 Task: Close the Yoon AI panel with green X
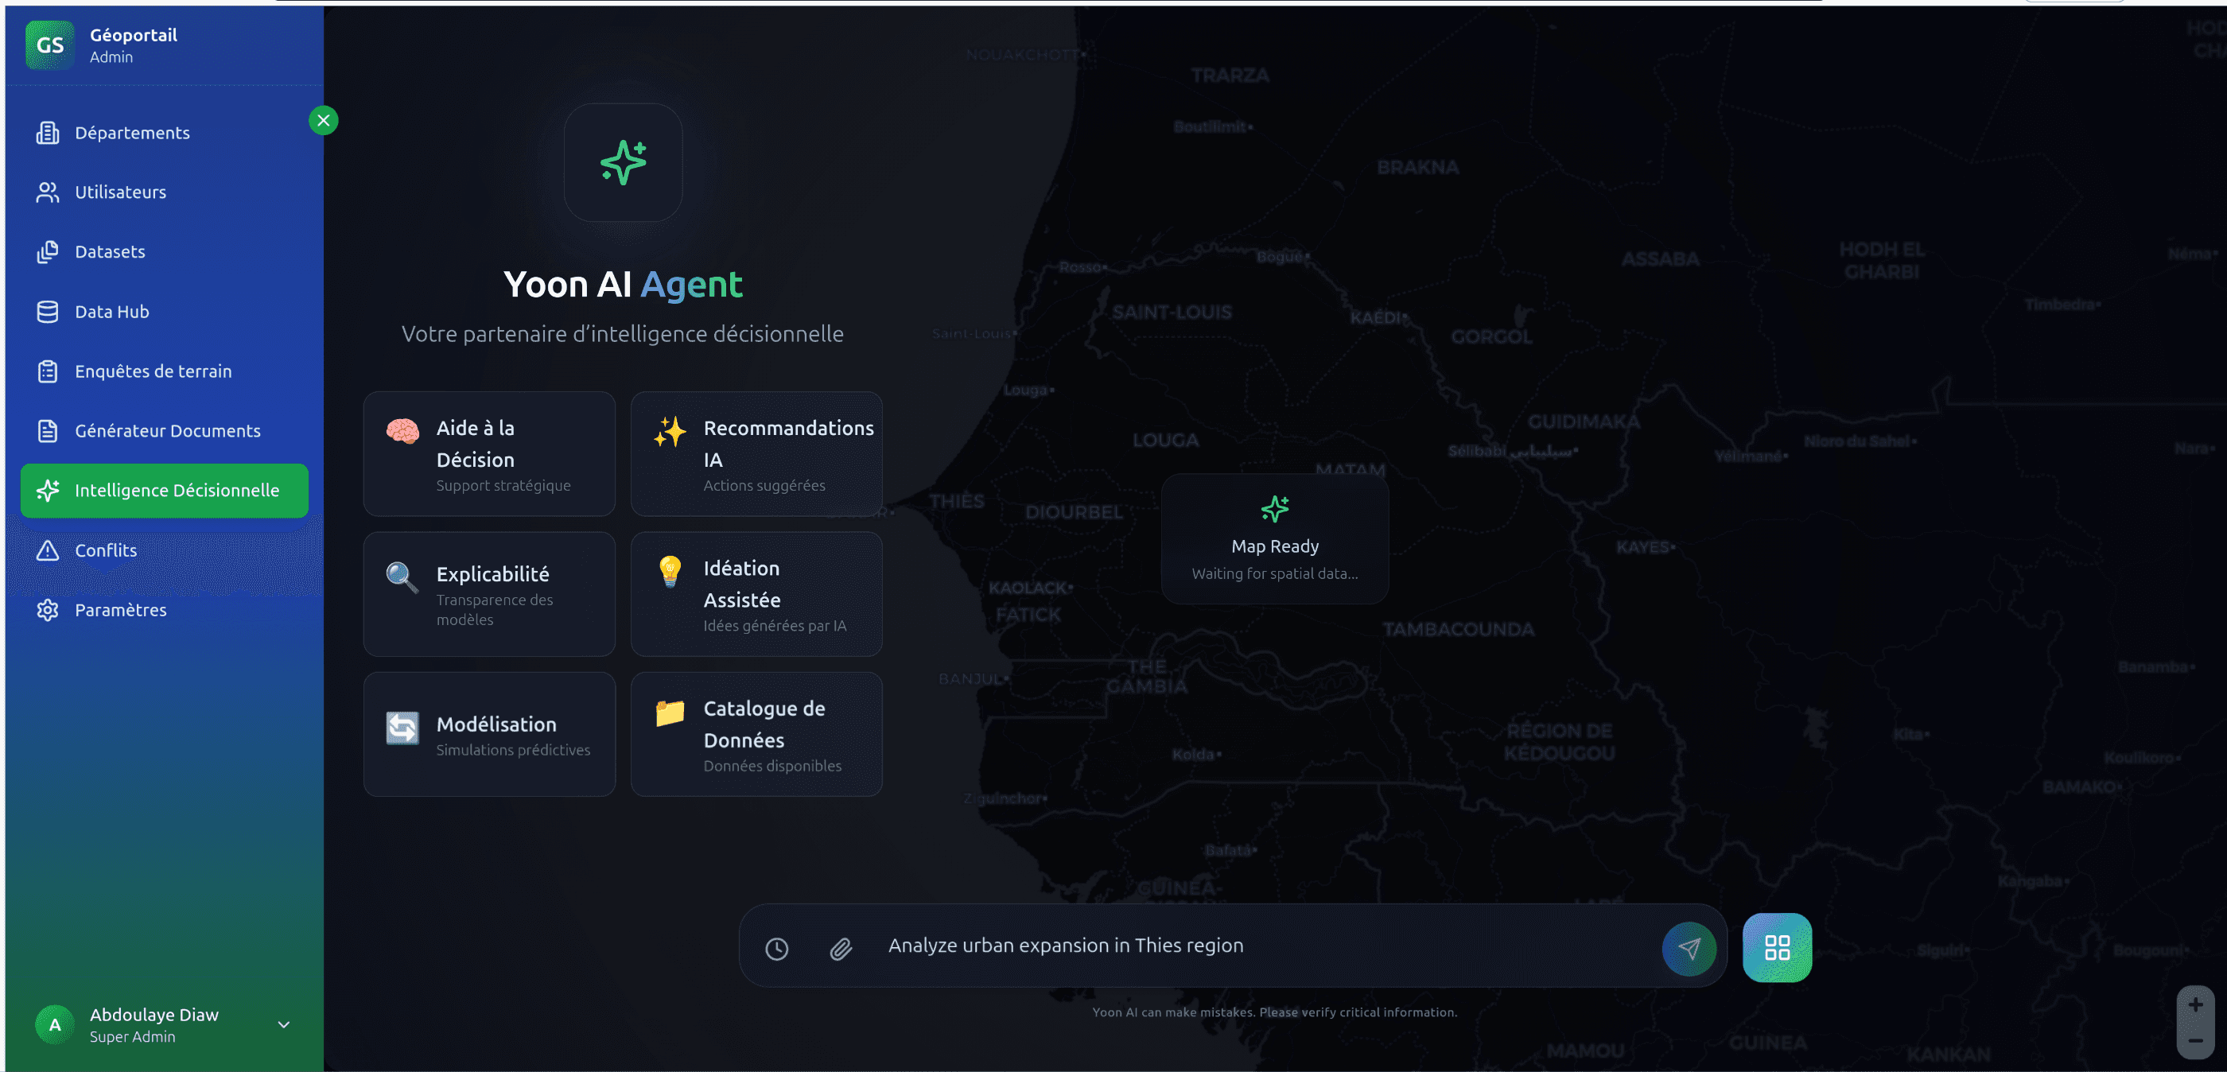pyautogui.click(x=324, y=120)
